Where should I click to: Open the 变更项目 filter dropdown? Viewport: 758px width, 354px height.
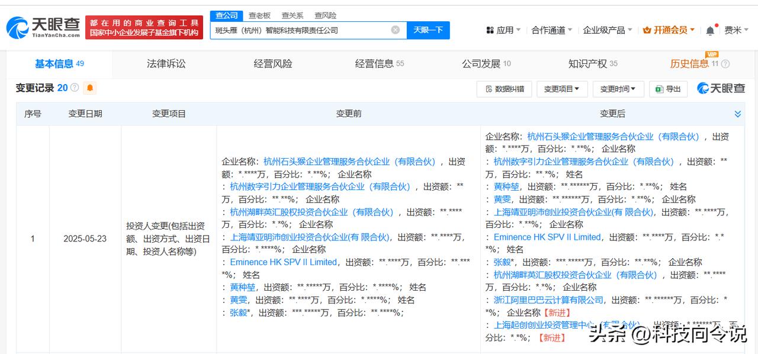click(x=562, y=89)
